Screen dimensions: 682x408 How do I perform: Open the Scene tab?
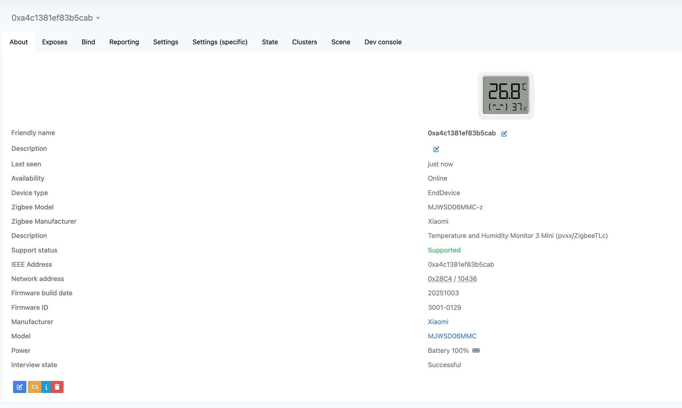(x=341, y=42)
